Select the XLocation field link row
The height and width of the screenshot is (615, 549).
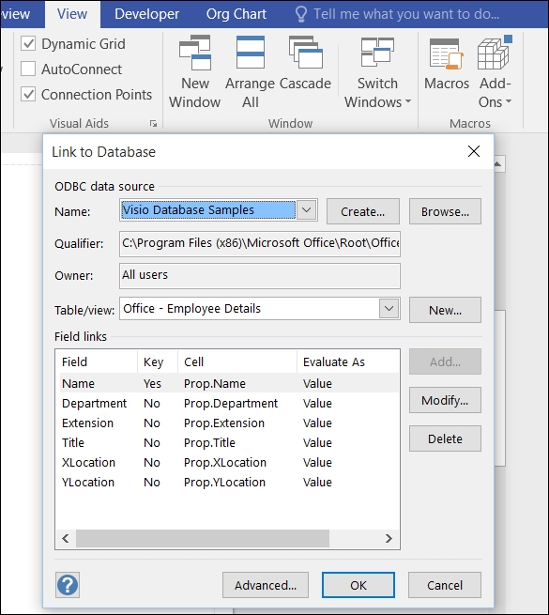229,463
